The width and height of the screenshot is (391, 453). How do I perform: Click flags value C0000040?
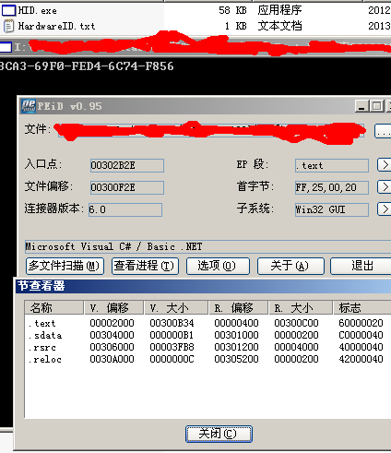tap(361, 335)
